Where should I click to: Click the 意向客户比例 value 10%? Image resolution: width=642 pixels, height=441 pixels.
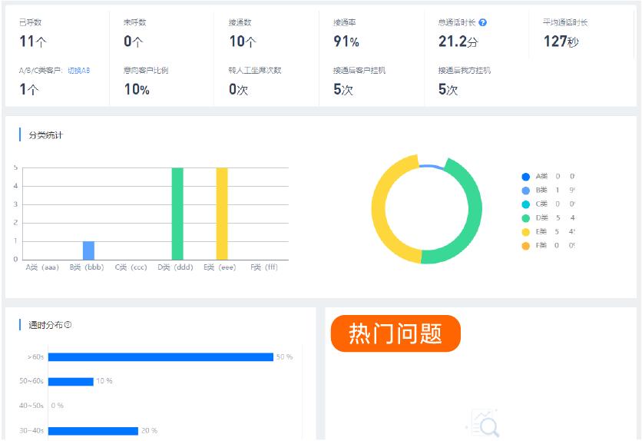click(x=137, y=89)
